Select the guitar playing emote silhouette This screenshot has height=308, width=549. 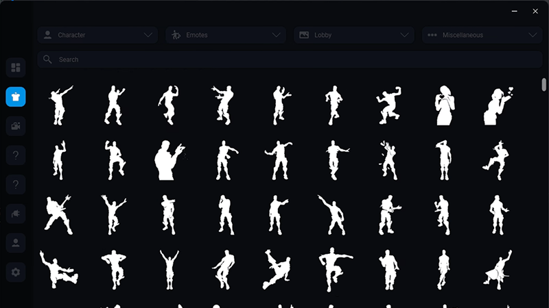pos(58,215)
